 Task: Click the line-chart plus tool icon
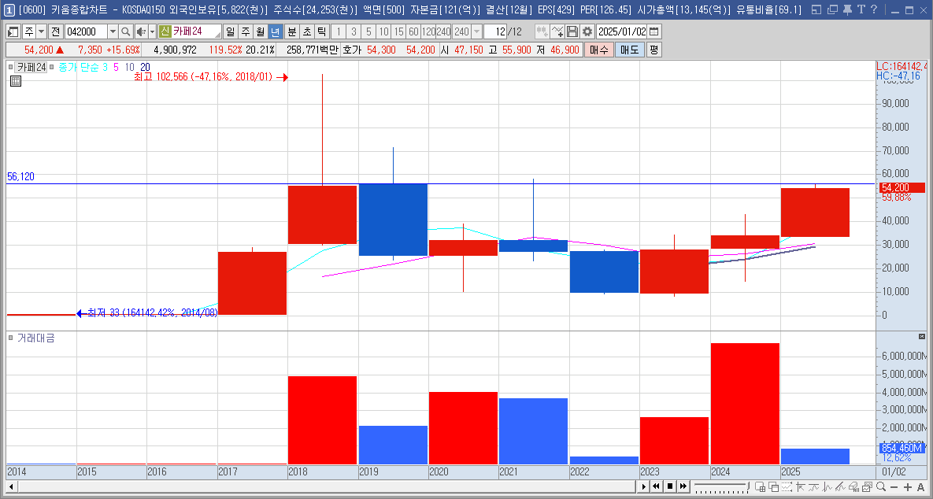(x=557, y=31)
